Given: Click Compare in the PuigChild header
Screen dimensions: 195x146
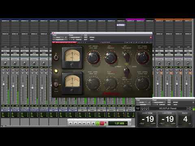Looking at the screenshot, I should (78, 40).
